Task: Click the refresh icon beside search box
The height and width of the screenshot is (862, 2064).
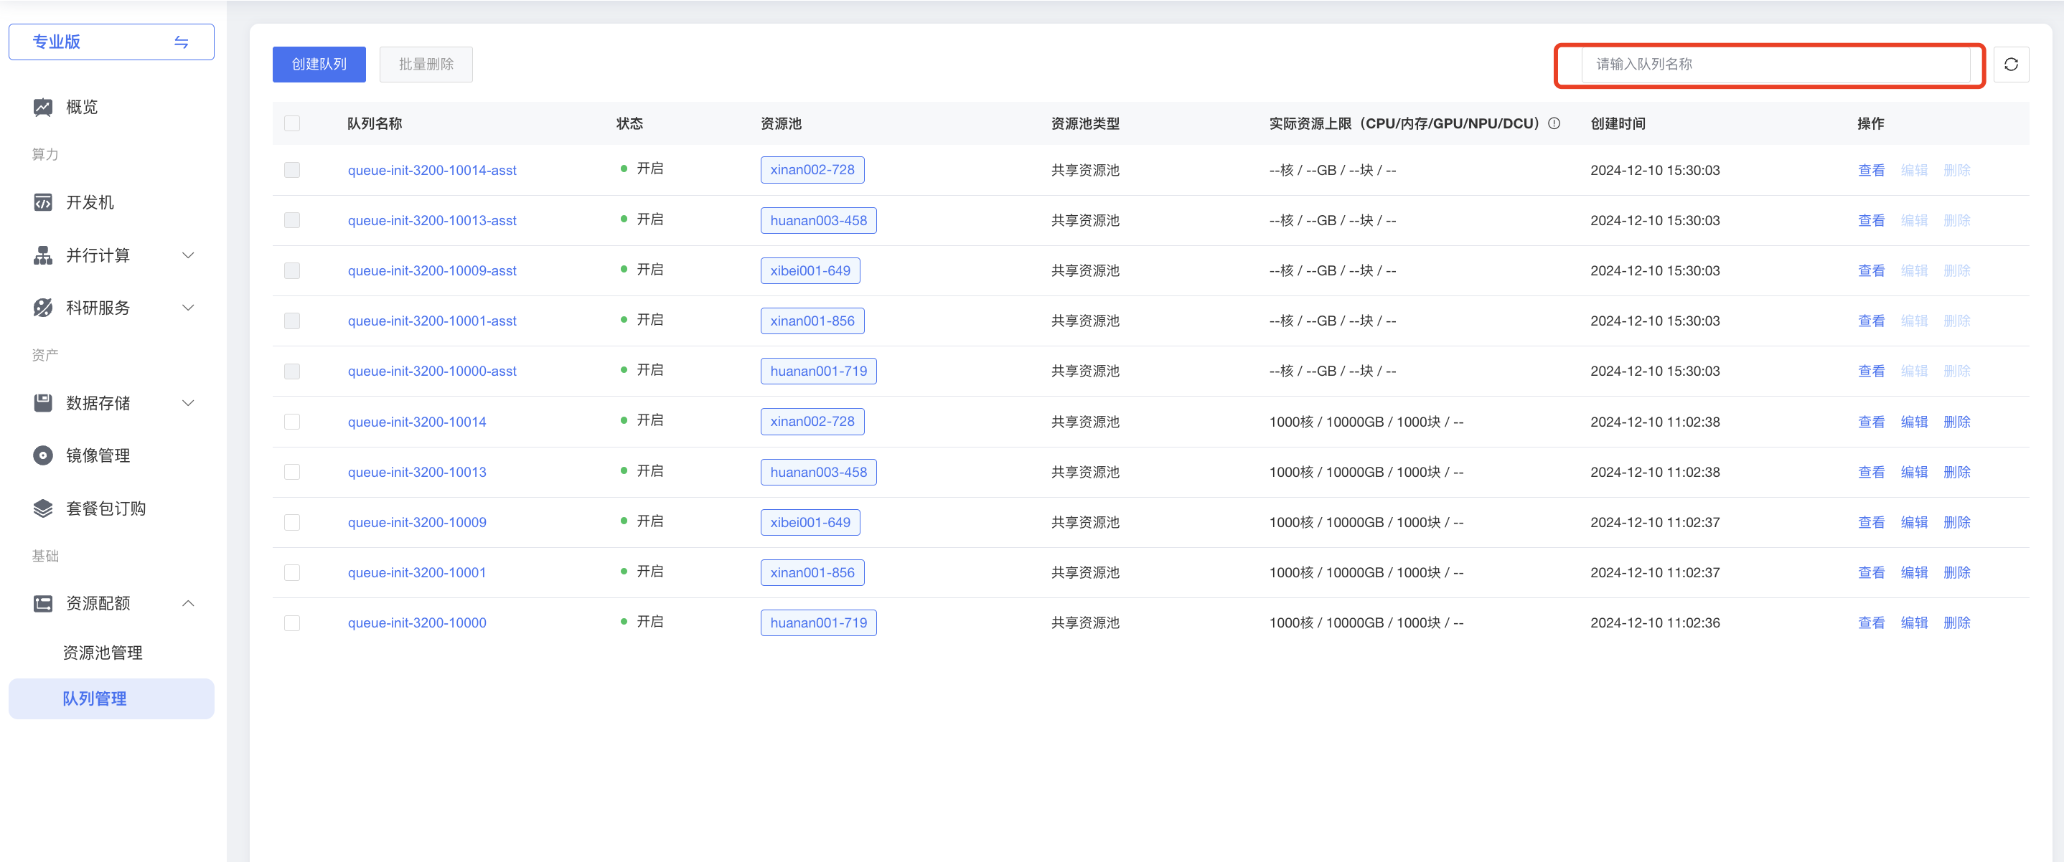Action: point(2010,64)
